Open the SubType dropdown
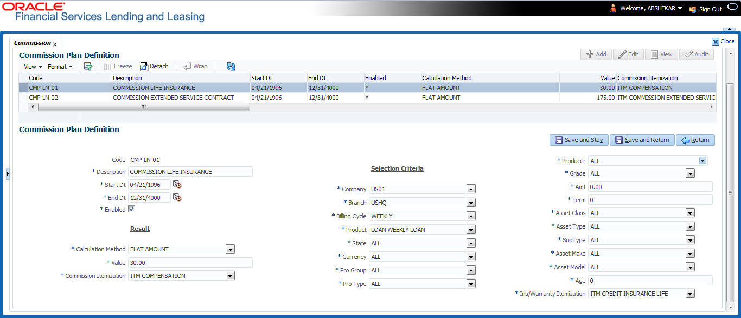Screen dimensions: 741x318 click(x=690, y=240)
